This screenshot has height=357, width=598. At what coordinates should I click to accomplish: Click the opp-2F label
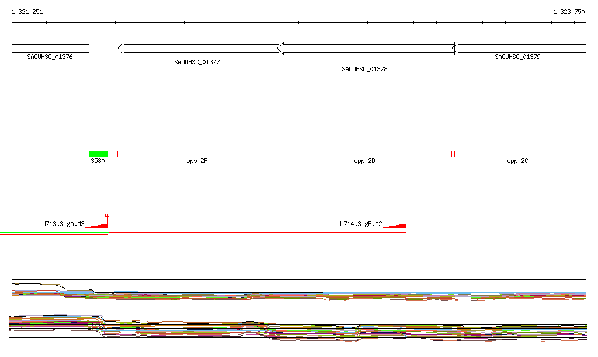pyautogui.click(x=197, y=161)
